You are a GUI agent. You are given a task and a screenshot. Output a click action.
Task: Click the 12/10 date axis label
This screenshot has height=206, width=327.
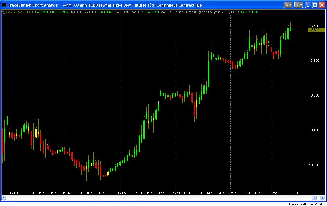[x=275, y=193]
